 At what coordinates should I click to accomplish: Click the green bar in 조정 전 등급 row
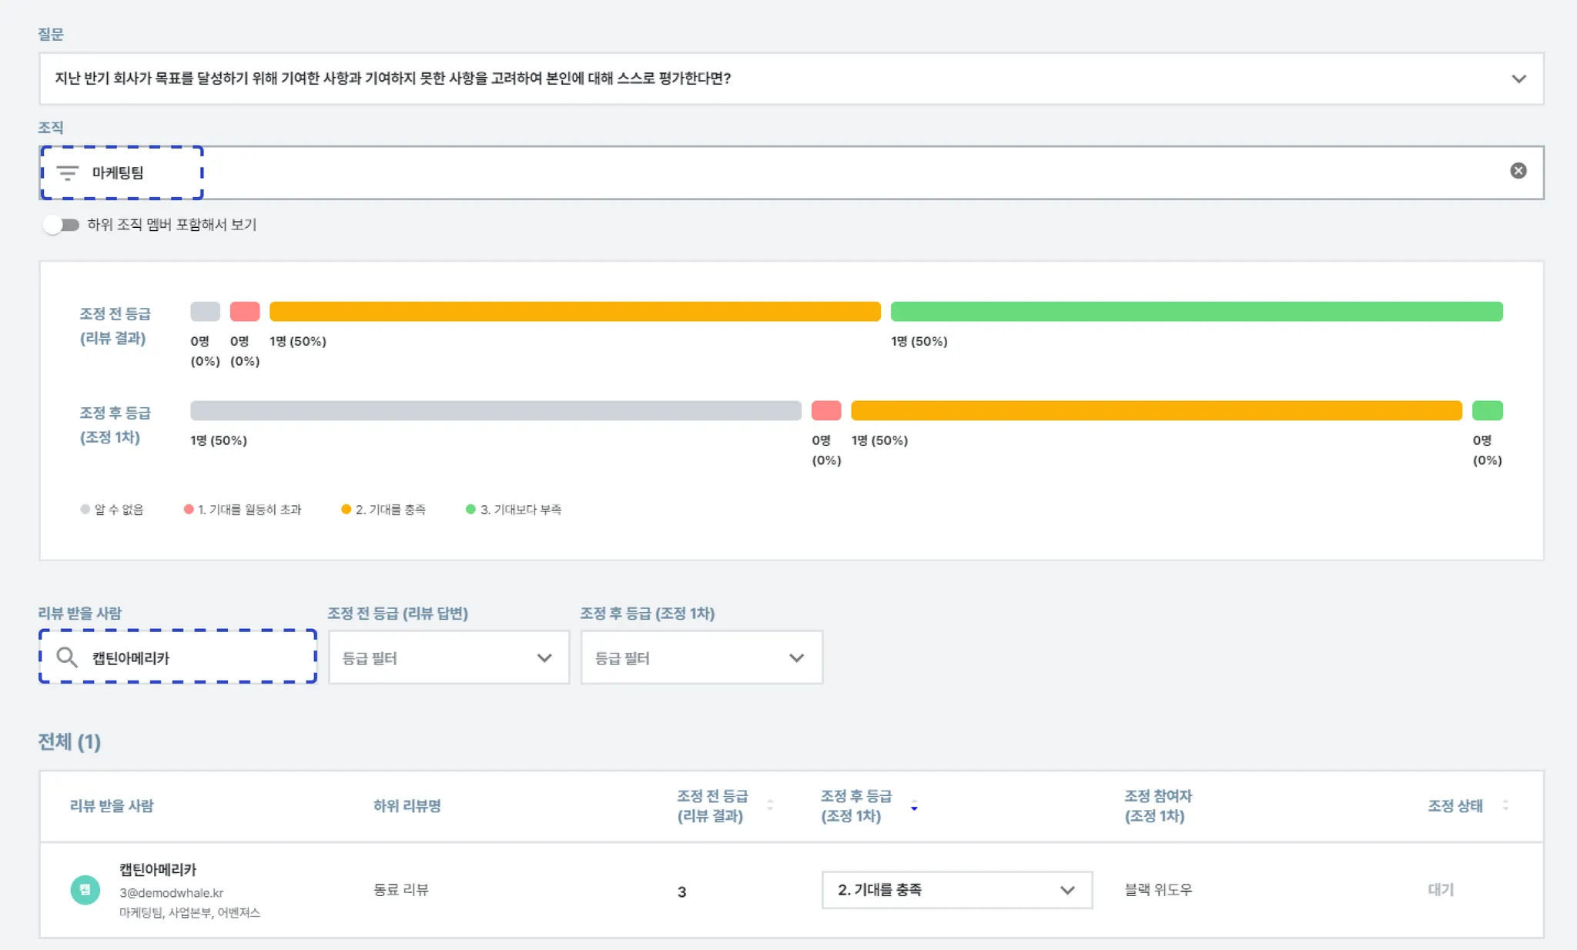[x=1196, y=312]
